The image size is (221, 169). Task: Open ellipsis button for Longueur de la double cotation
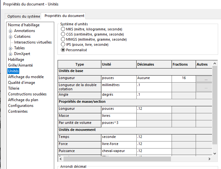point(204,87)
